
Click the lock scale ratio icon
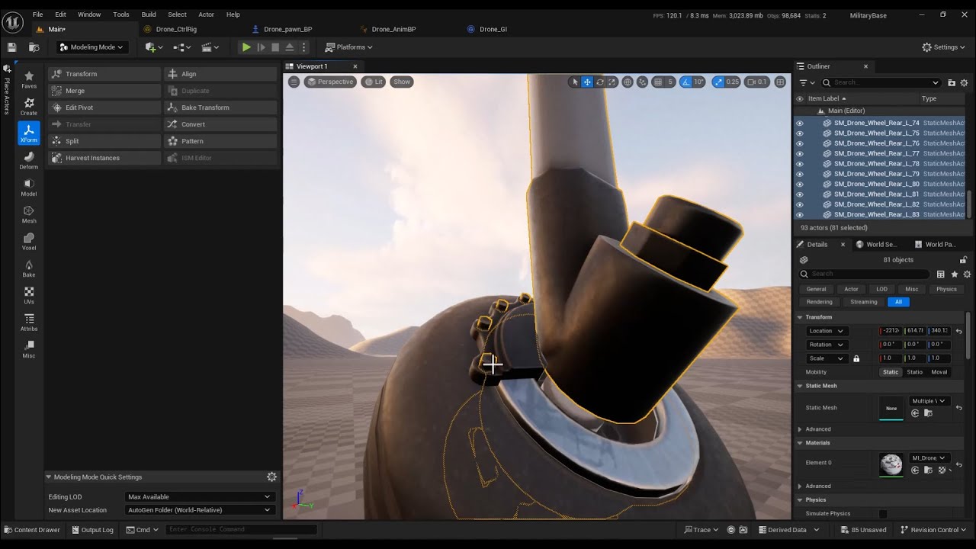[x=856, y=358]
